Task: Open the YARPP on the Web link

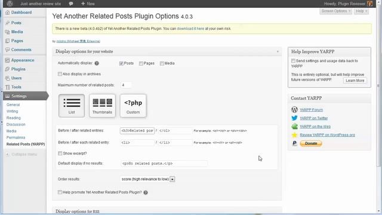Action: tap(315, 127)
